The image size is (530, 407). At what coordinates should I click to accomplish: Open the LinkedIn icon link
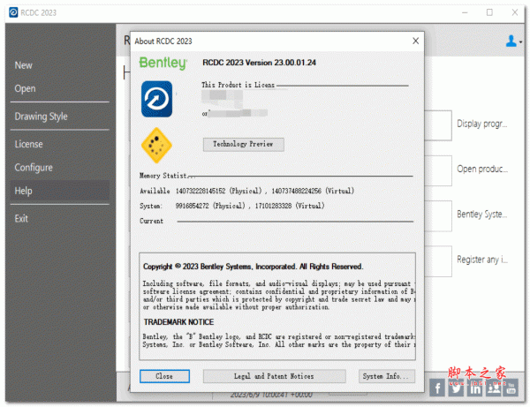click(x=476, y=388)
